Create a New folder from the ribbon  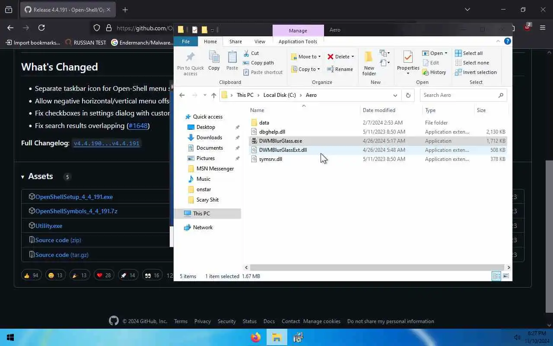point(369,64)
